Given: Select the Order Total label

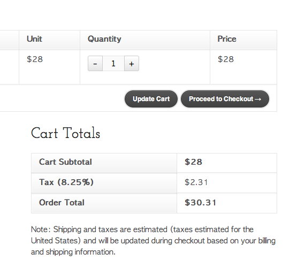Looking at the screenshot, I should tap(62, 203).
